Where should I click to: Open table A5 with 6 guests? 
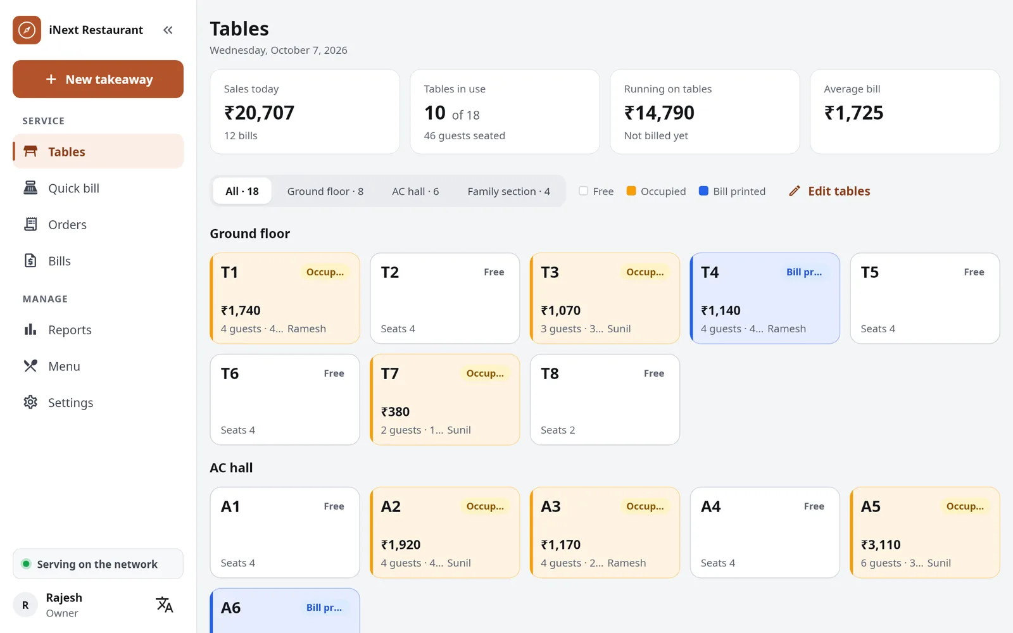click(925, 532)
